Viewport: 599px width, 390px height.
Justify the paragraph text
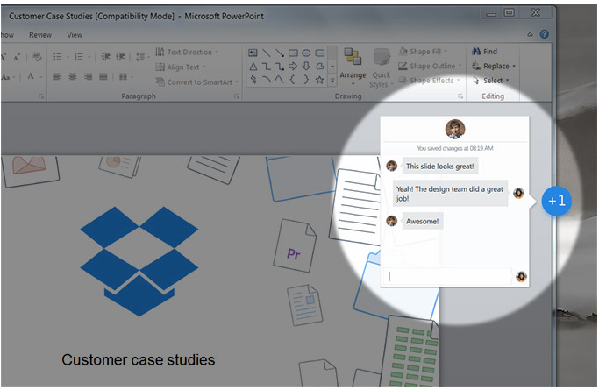pos(103,77)
